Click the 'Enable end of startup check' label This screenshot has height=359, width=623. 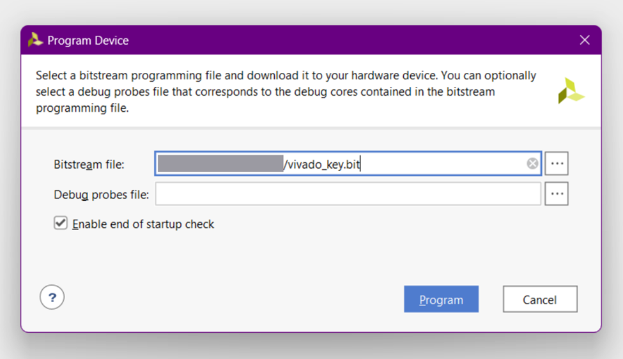tap(143, 224)
